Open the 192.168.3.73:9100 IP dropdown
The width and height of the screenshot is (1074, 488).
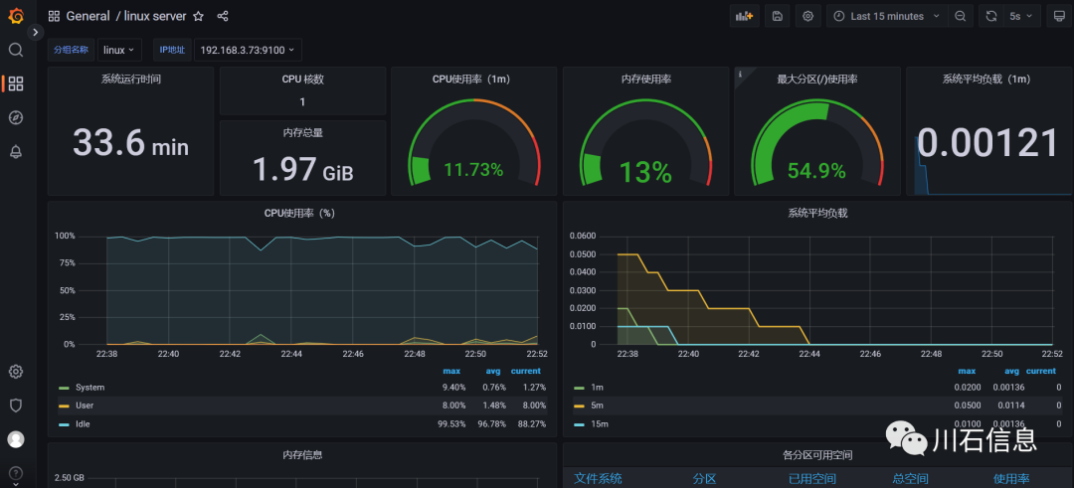(248, 50)
